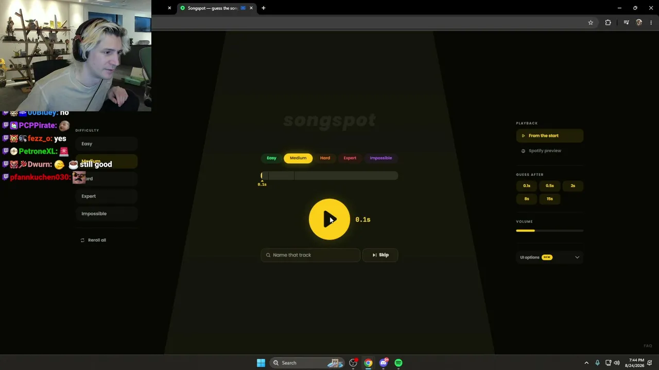This screenshot has width=659, height=370.
Task: Bookmark this page with the star
Action: (591, 23)
